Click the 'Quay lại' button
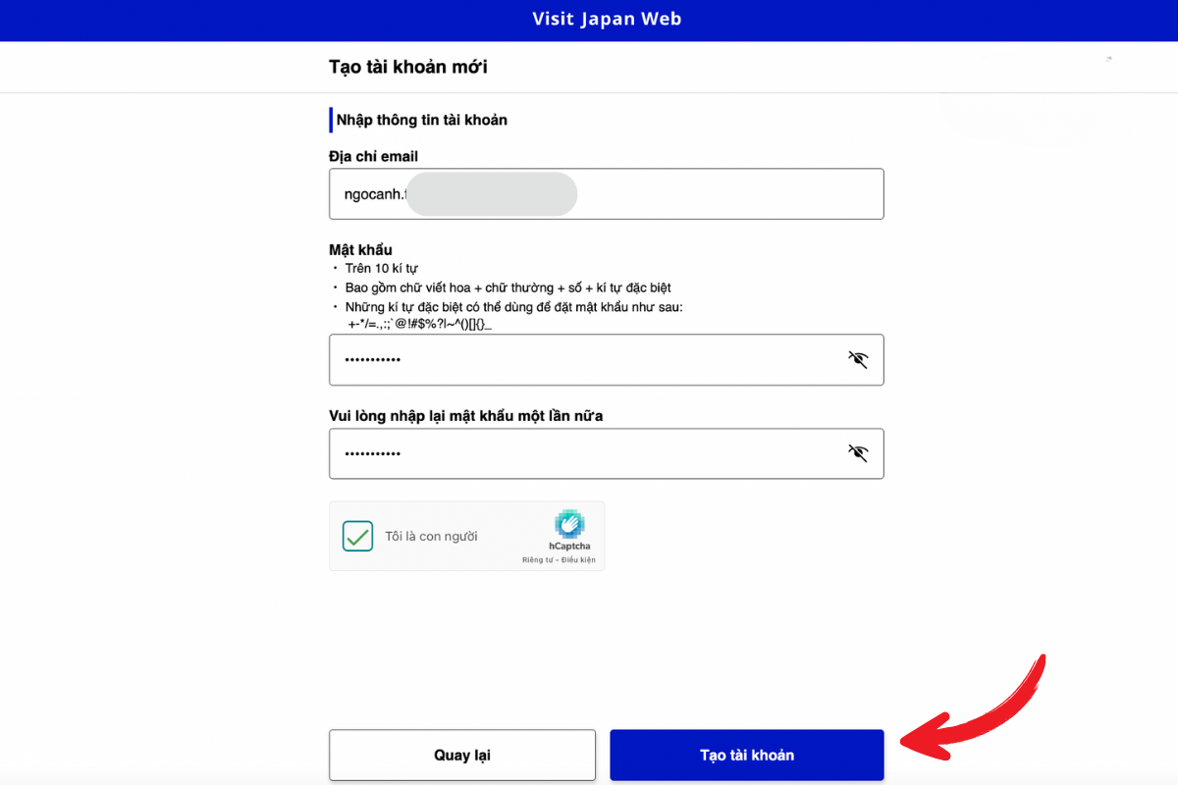Screen dimensions: 1178x785 pos(462,755)
